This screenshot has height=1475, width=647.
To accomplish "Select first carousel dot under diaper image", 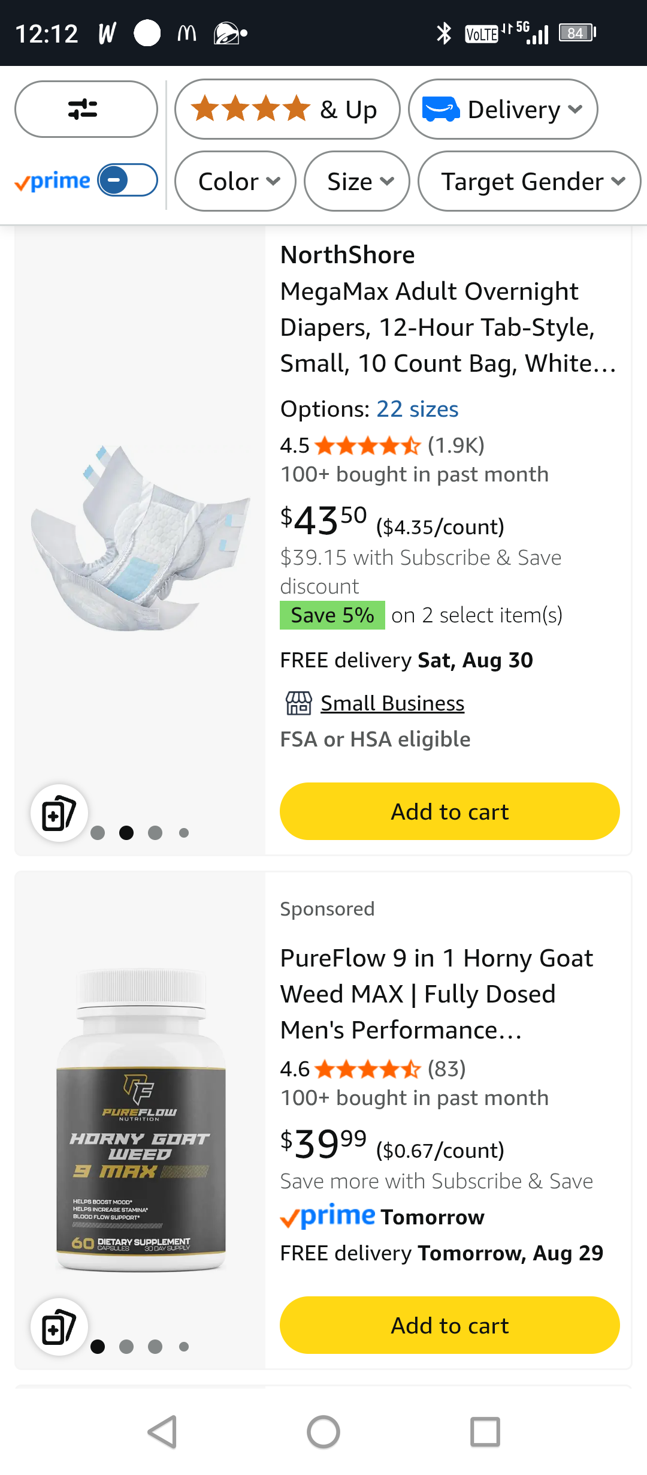I will pyautogui.click(x=98, y=833).
